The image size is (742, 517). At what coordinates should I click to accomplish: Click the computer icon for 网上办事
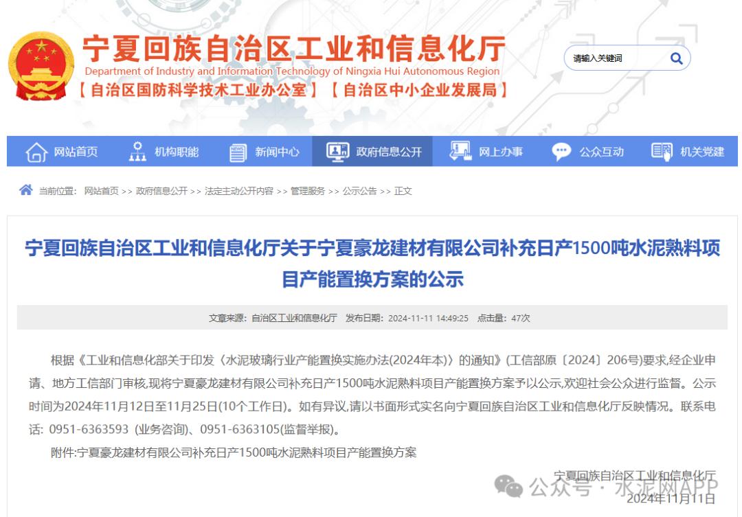click(x=460, y=152)
